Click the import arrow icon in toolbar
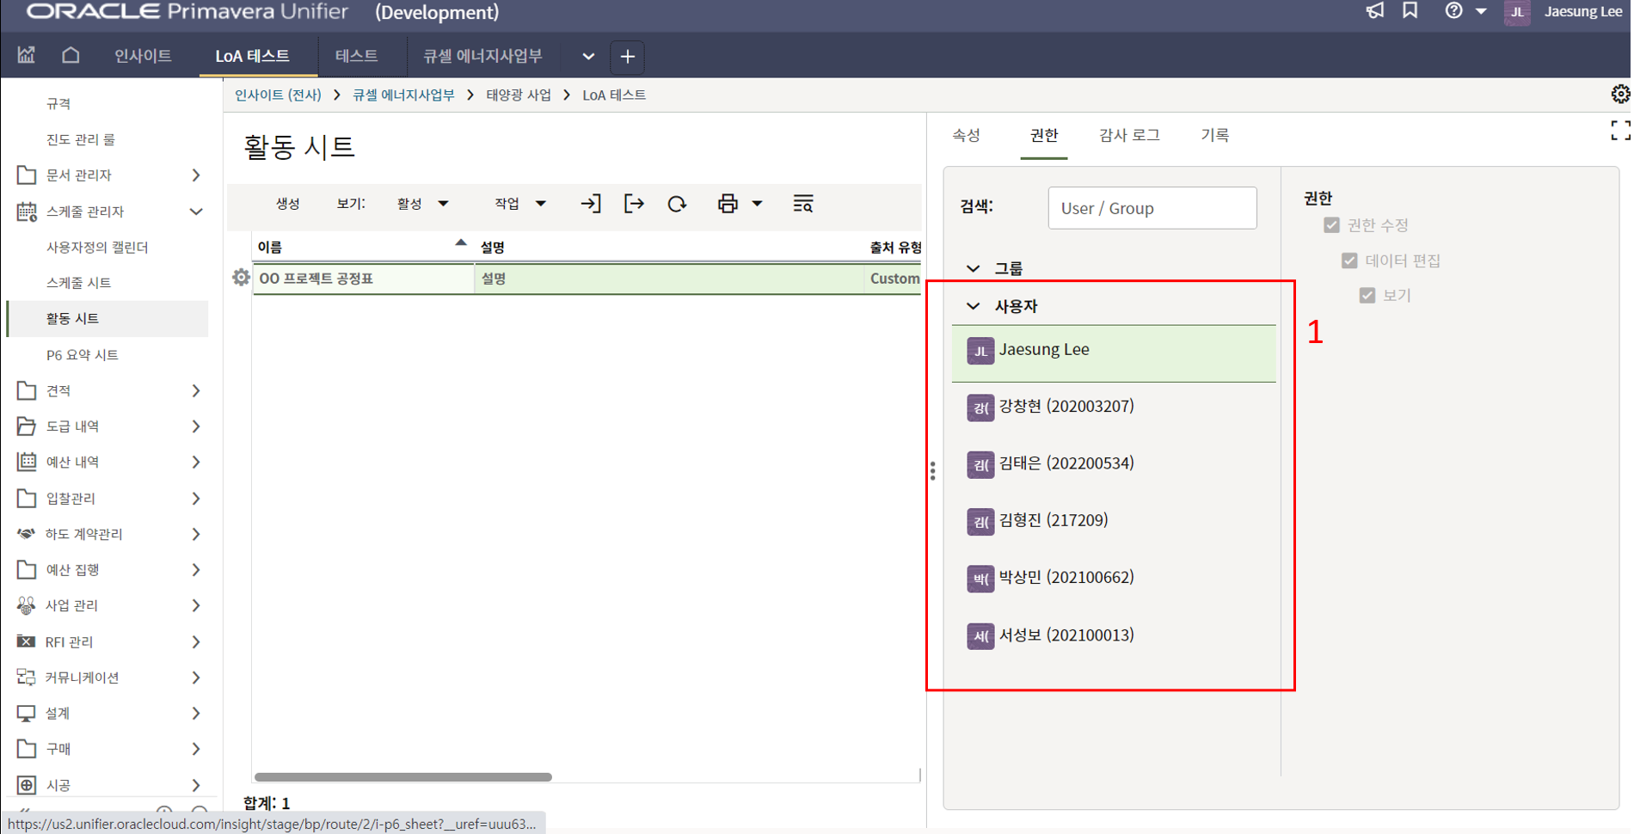1634x834 pixels. (591, 204)
